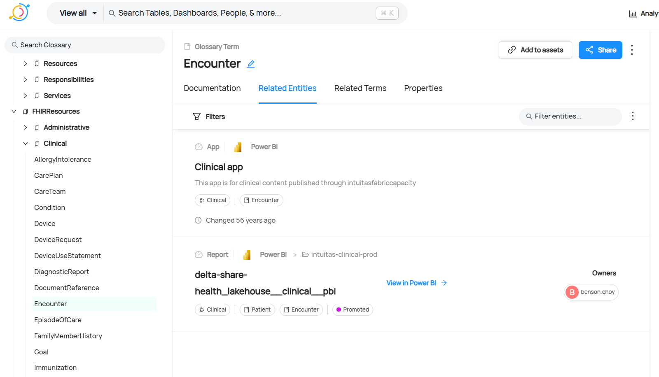Click the Filter entities search field
The height and width of the screenshot is (377, 659).
point(570,116)
